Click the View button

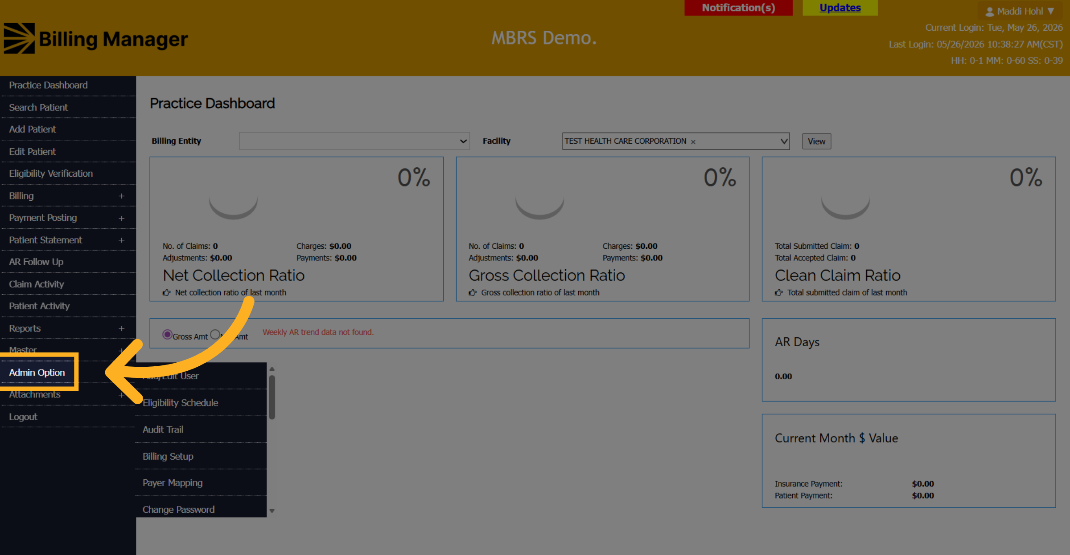(816, 141)
